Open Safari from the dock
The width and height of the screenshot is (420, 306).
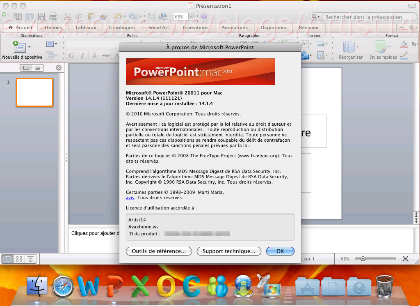pos(63,287)
